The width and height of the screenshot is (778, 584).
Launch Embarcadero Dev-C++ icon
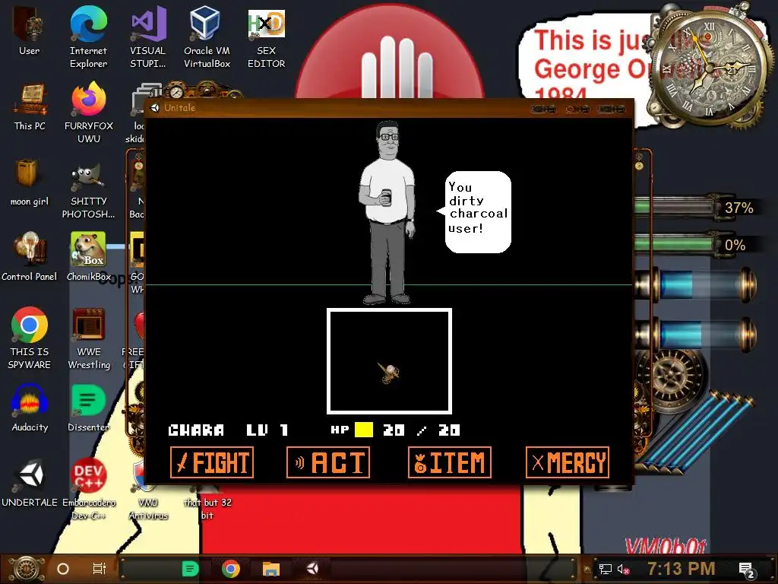click(88, 490)
